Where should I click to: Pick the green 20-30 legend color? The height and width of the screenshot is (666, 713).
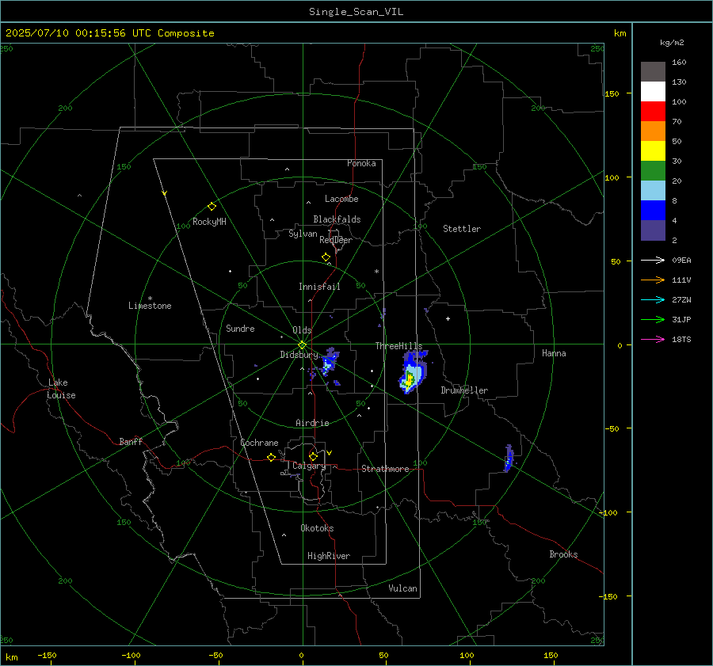point(653,171)
